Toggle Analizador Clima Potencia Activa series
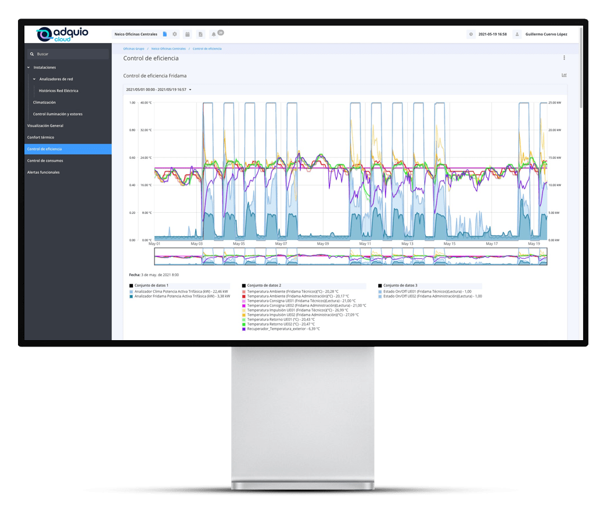Viewport: 607px width, 514px height. pyautogui.click(x=180, y=291)
